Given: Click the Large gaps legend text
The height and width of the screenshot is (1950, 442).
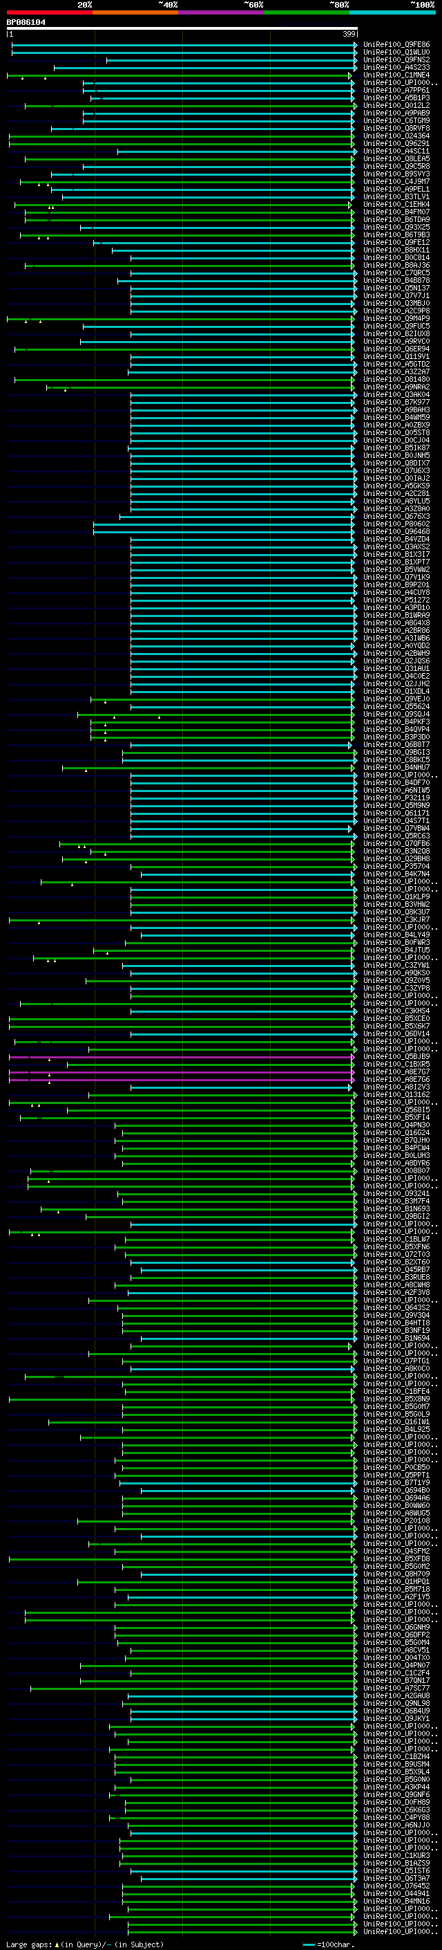Looking at the screenshot, I should click(x=85, y=1944).
